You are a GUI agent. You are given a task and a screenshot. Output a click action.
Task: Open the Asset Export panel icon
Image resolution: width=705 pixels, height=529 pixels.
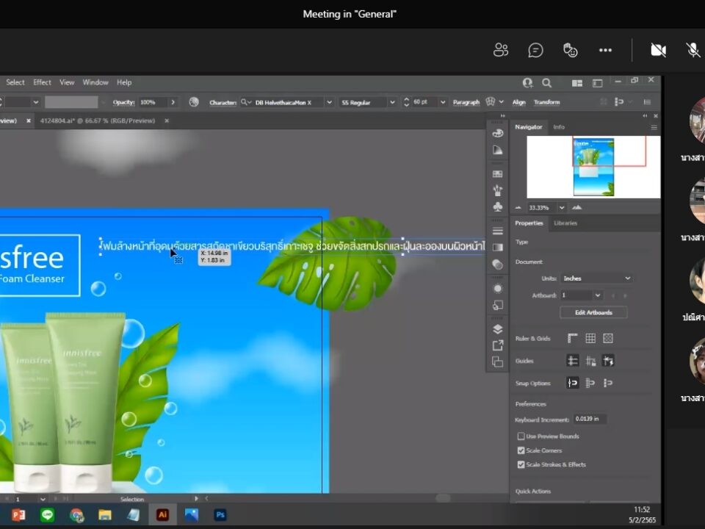(498, 345)
